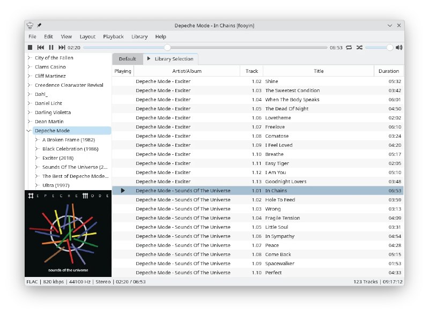Pause the current song
The height and width of the screenshot is (315, 429).
tap(51, 48)
